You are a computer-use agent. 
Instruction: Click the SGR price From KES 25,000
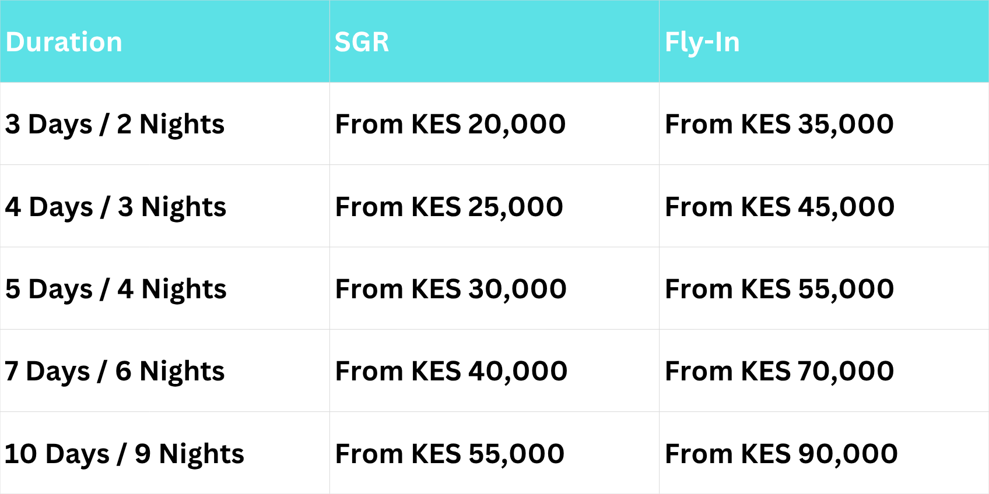click(449, 207)
